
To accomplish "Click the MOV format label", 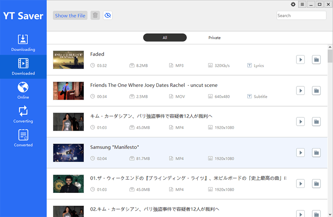I will 180,97.
